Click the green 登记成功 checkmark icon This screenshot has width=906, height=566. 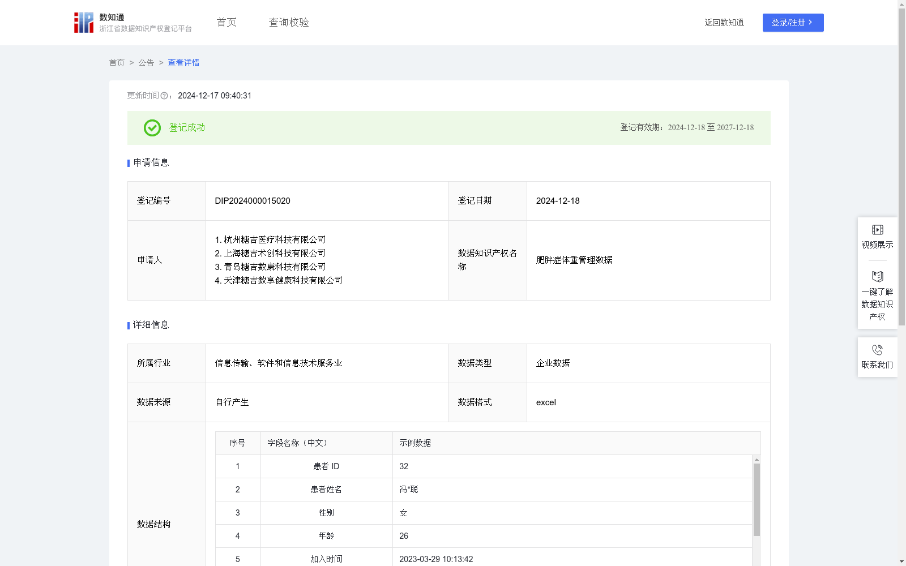tap(152, 128)
